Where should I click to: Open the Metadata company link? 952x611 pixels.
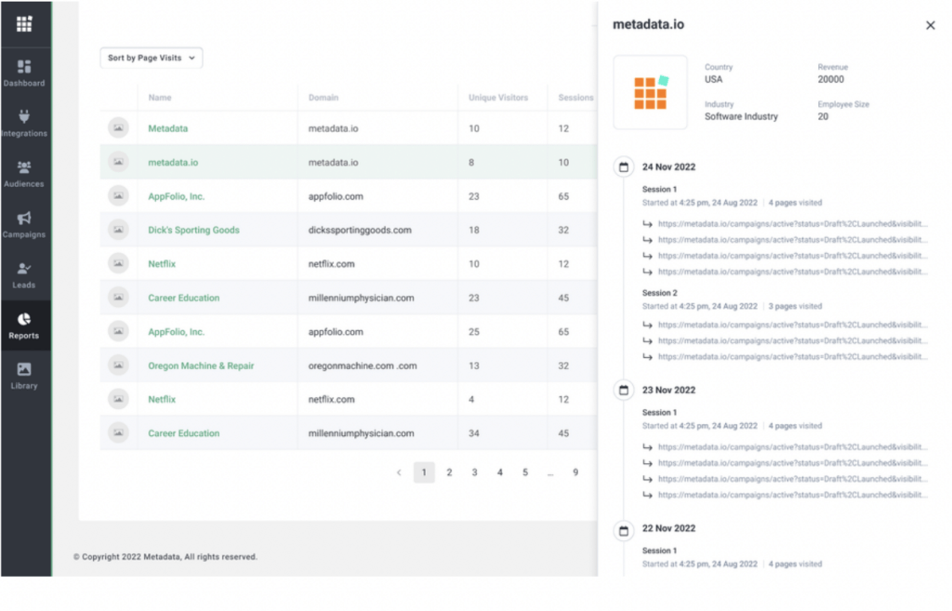click(168, 128)
